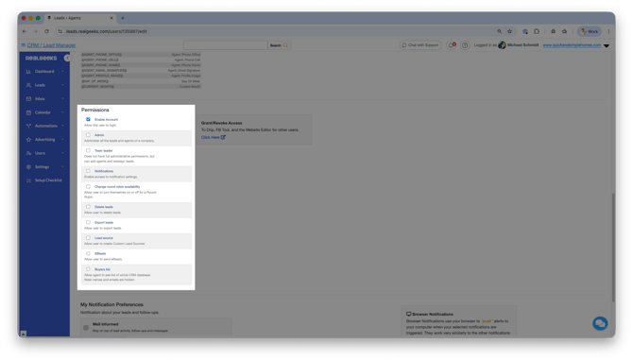Viewport: 633px width, 361px height.
Task: Uncheck the Enable Account checkbox
Action: coord(88,119)
